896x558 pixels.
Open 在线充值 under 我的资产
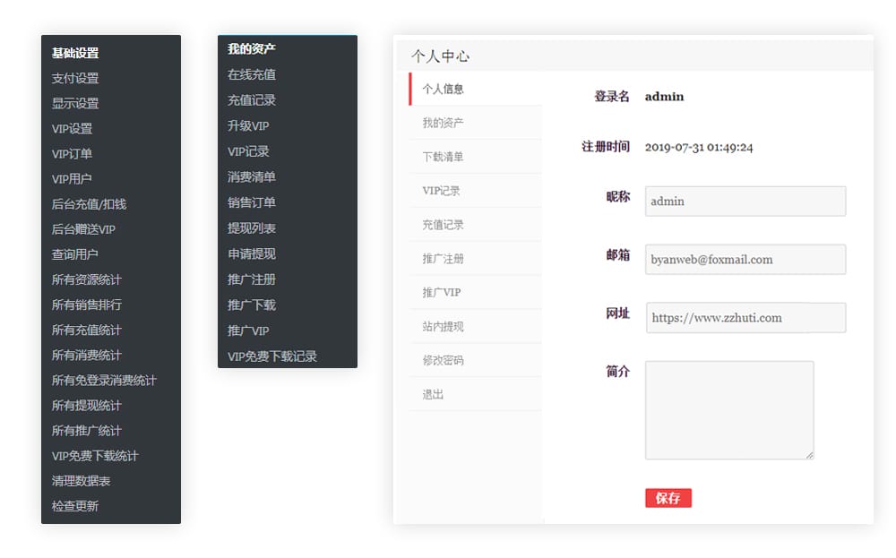click(253, 75)
